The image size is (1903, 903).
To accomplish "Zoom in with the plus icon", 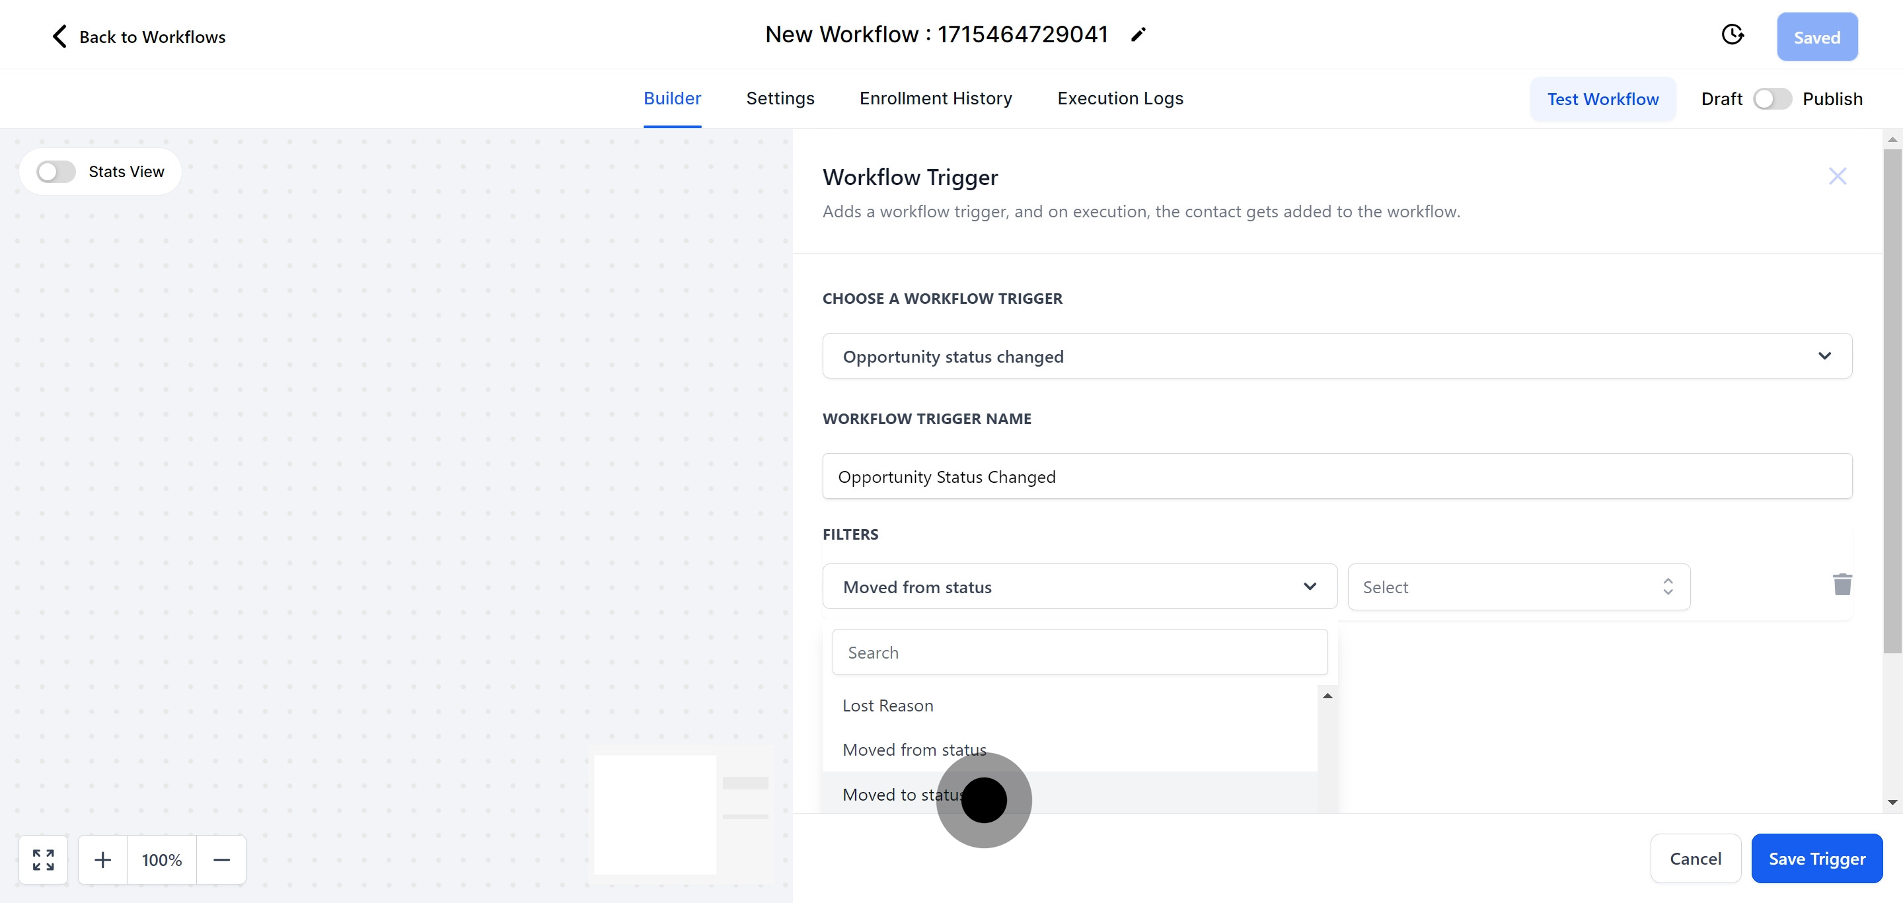I will [102, 859].
